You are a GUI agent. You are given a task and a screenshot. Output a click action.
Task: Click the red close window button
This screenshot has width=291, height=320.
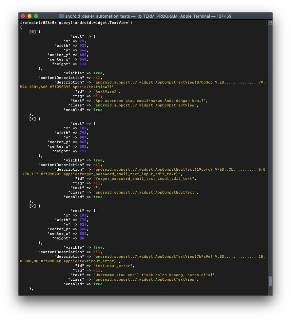click(23, 16)
